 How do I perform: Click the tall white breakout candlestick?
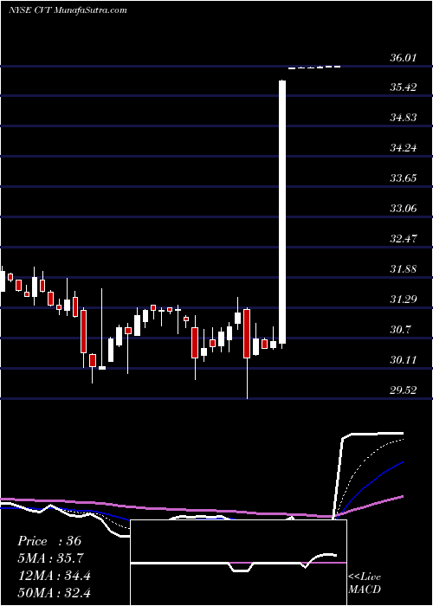coord(282,212)
